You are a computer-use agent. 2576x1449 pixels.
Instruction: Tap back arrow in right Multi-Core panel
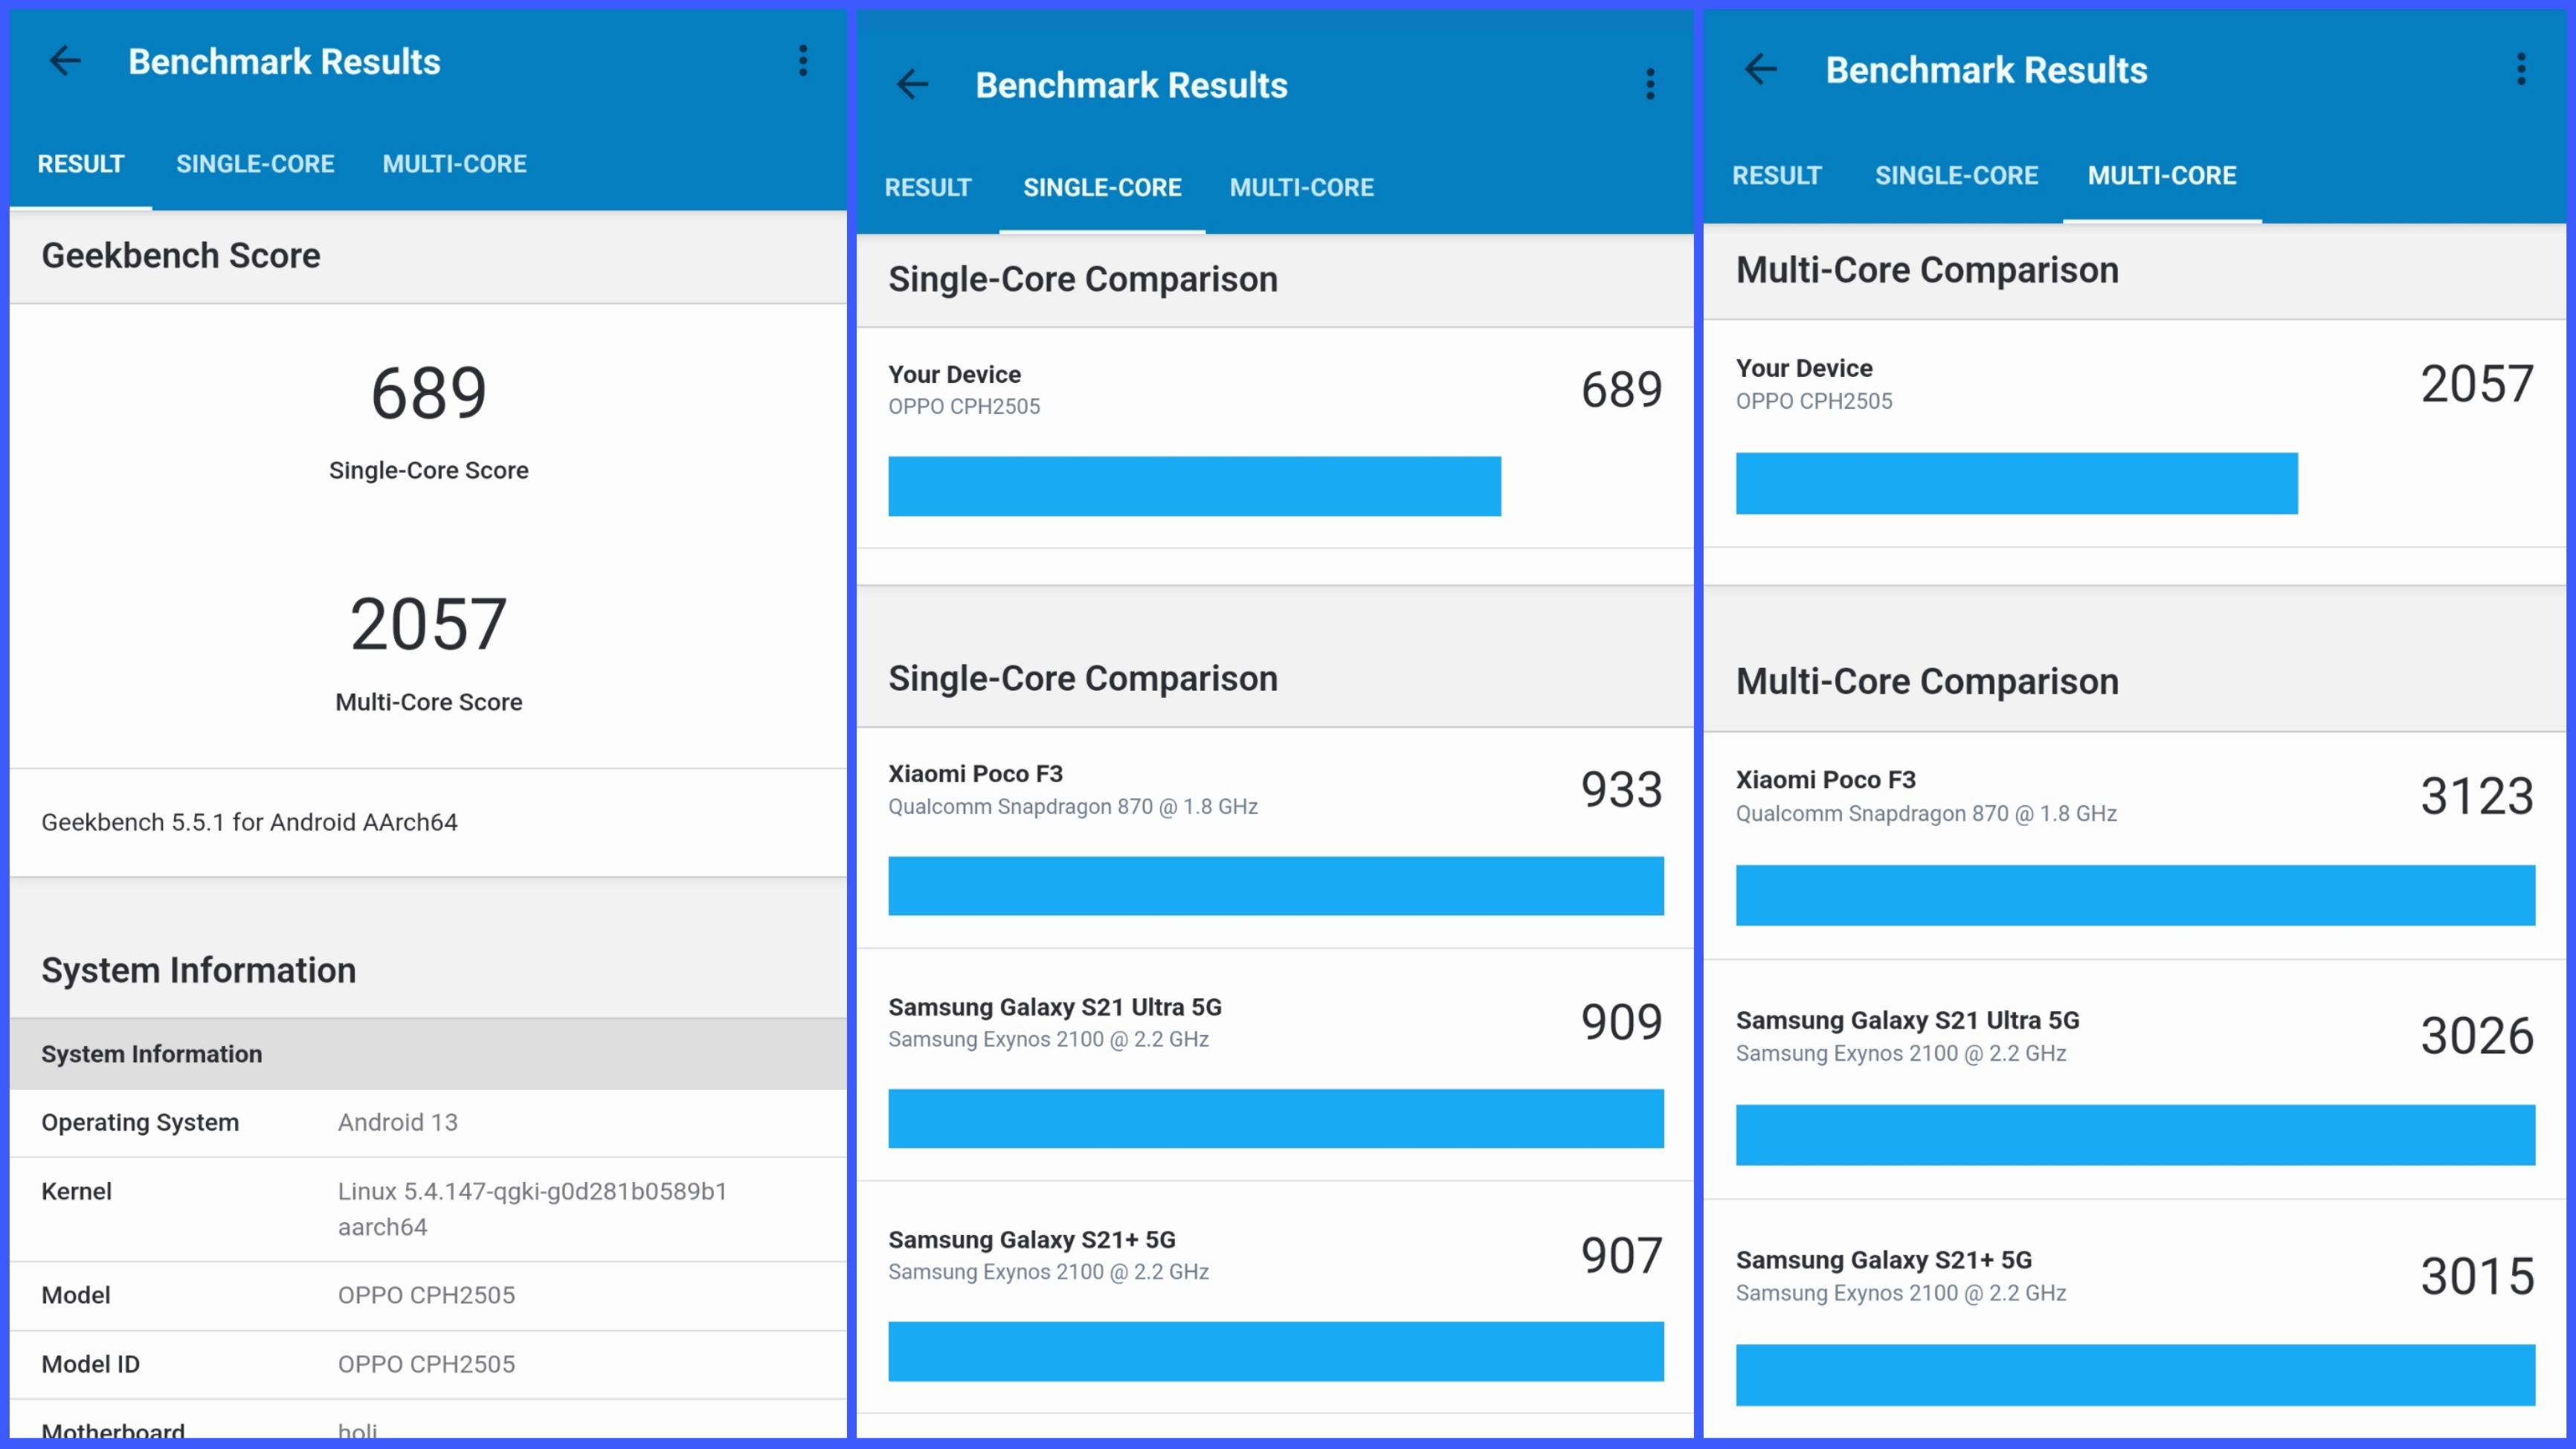(1760, 70)
